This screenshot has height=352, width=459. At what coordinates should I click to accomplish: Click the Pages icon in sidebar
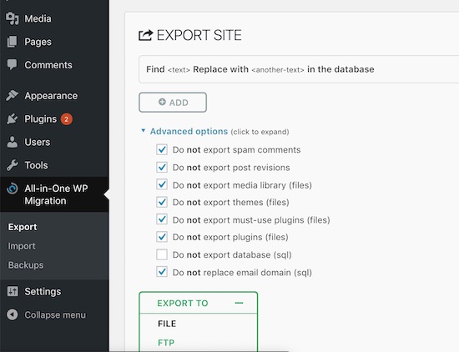[13, 42]
